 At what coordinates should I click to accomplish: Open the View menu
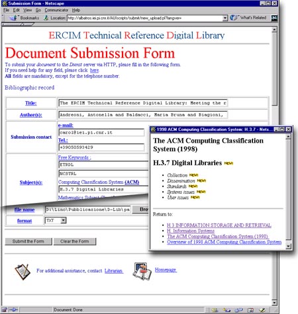click(x=28, y=10)
